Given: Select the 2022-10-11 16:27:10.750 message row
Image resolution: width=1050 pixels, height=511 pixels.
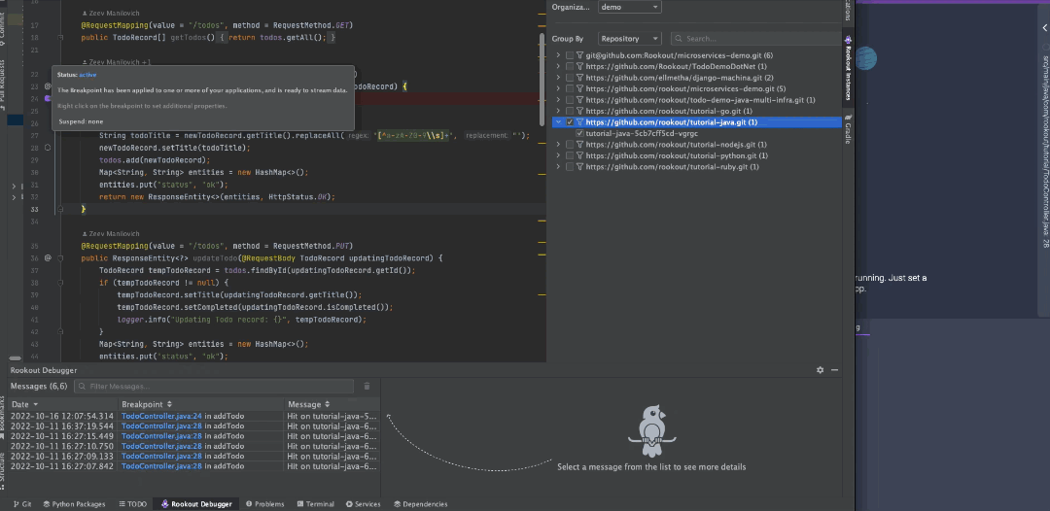Looking at the screenshot, I should (x=194, y=446).
